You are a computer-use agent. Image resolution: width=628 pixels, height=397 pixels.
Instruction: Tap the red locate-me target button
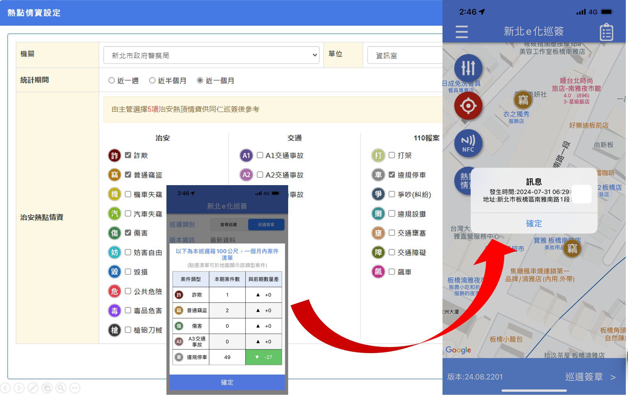coord(468,106)
